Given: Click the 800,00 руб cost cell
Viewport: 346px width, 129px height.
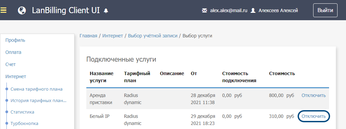Looking at the screenshot, I should click(x=282, y=95).
